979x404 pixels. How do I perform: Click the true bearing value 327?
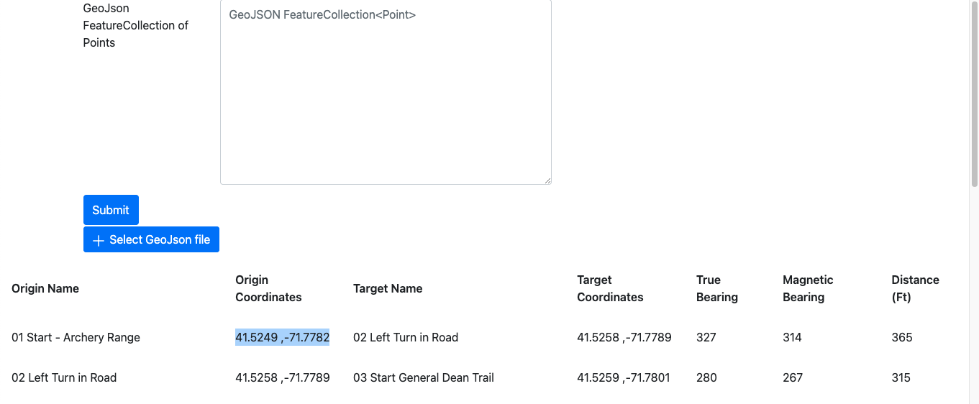point(706,337)
